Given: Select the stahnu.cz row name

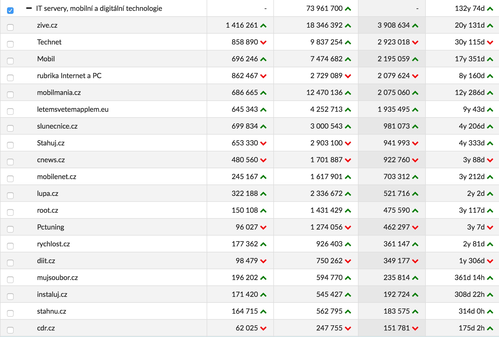Looking at the screenshot, I should 52,311.
